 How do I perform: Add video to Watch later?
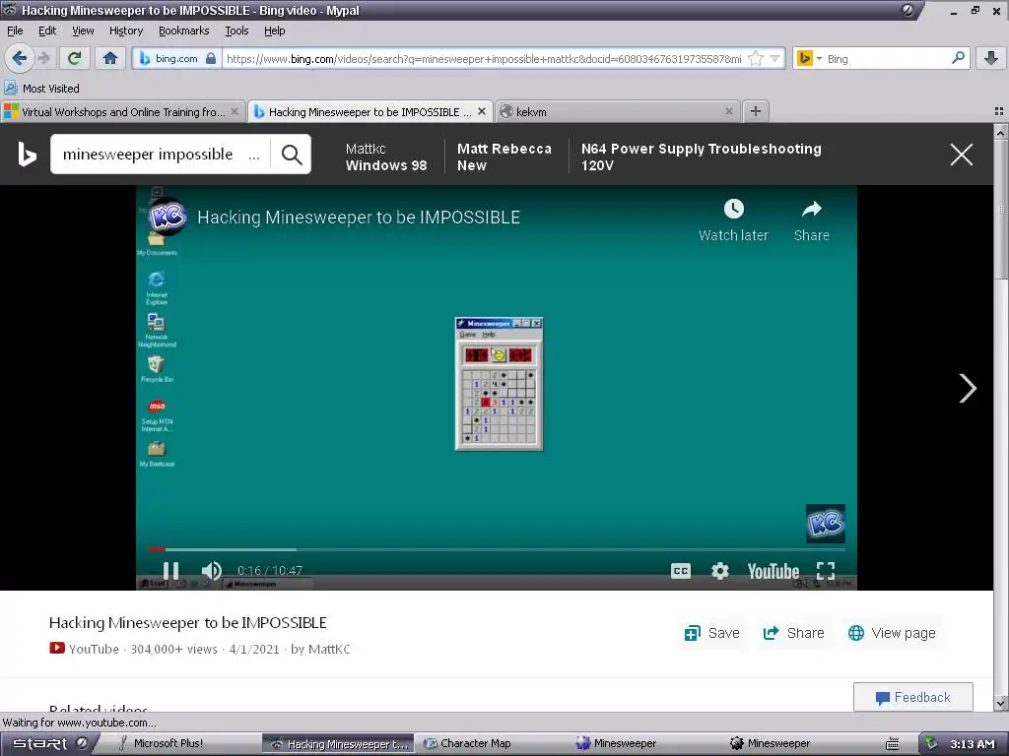pyautogui.click(x=733, y=220)
